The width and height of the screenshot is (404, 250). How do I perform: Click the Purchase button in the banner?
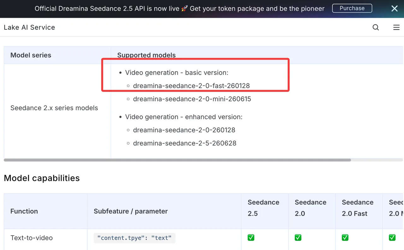(x=352, y=9)
